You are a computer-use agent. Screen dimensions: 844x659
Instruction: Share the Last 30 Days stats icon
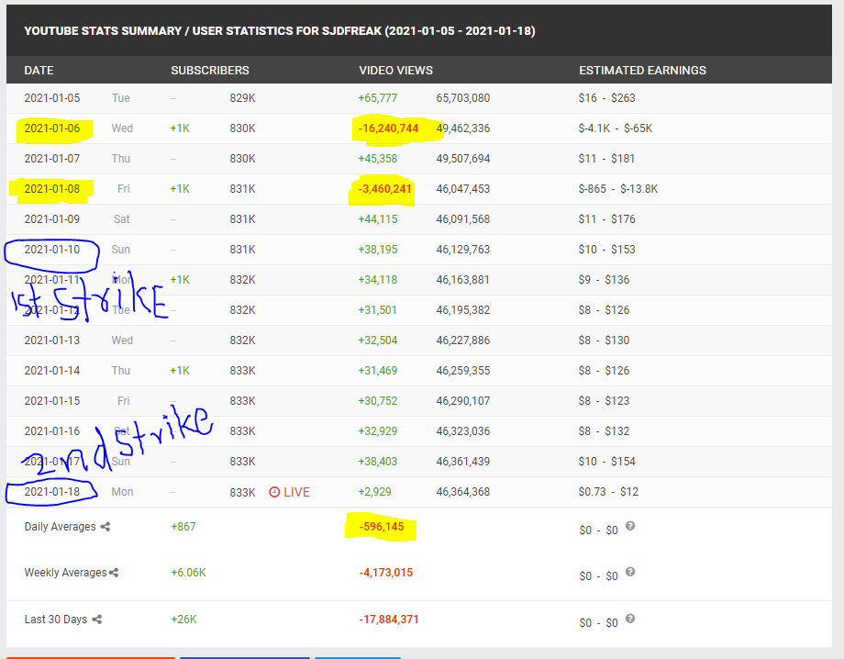tap(97, 620)
